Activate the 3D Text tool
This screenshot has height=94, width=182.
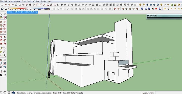5,55
